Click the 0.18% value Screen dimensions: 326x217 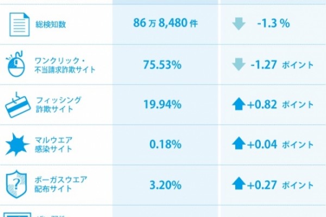click(166, 144)
